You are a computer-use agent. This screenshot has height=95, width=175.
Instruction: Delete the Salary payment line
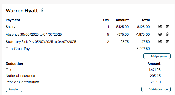click(x=167, y=26)
